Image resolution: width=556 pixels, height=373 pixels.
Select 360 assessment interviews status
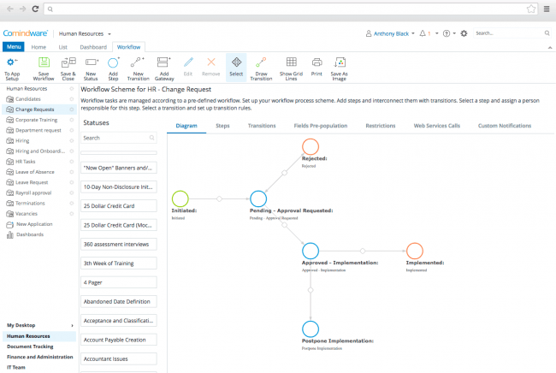point(119,245)
